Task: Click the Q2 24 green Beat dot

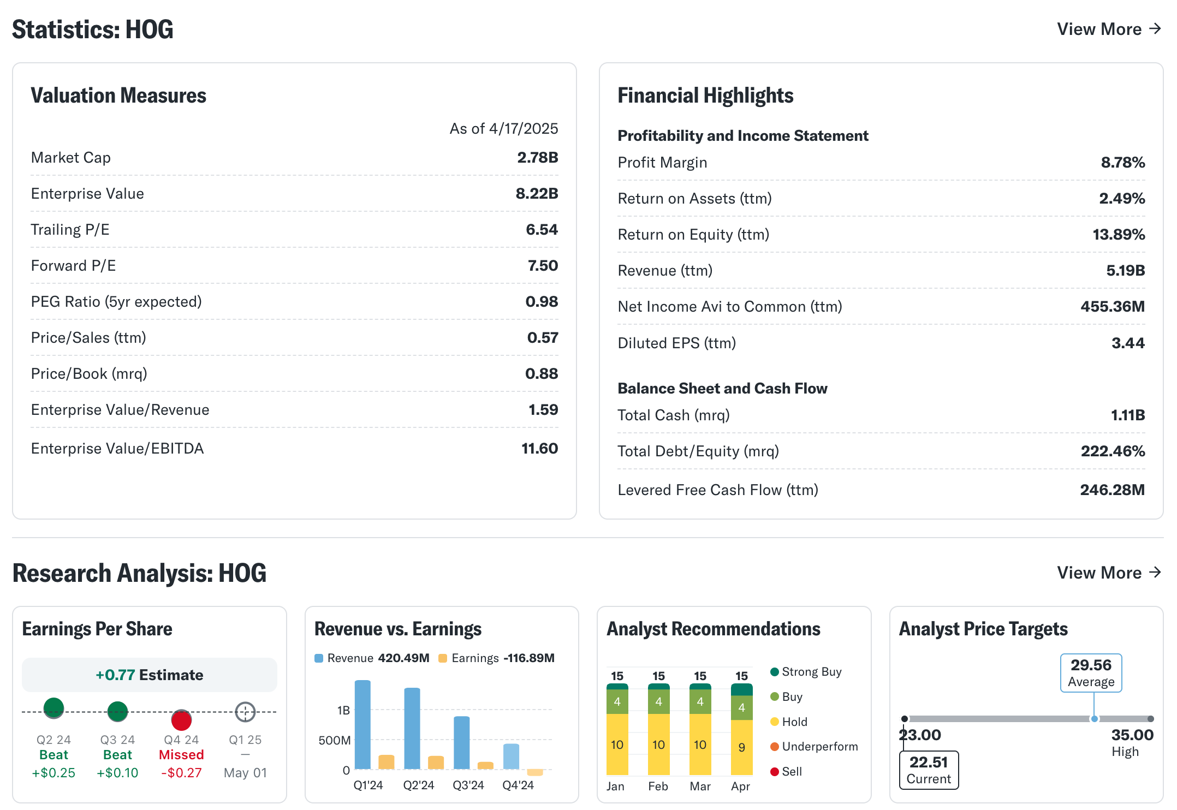Action: [53, 708]
